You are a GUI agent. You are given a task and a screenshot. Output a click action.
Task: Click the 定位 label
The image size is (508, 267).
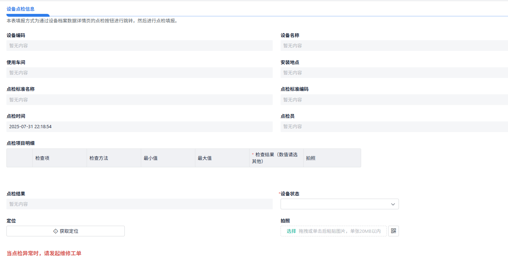(x=11, y=221)
